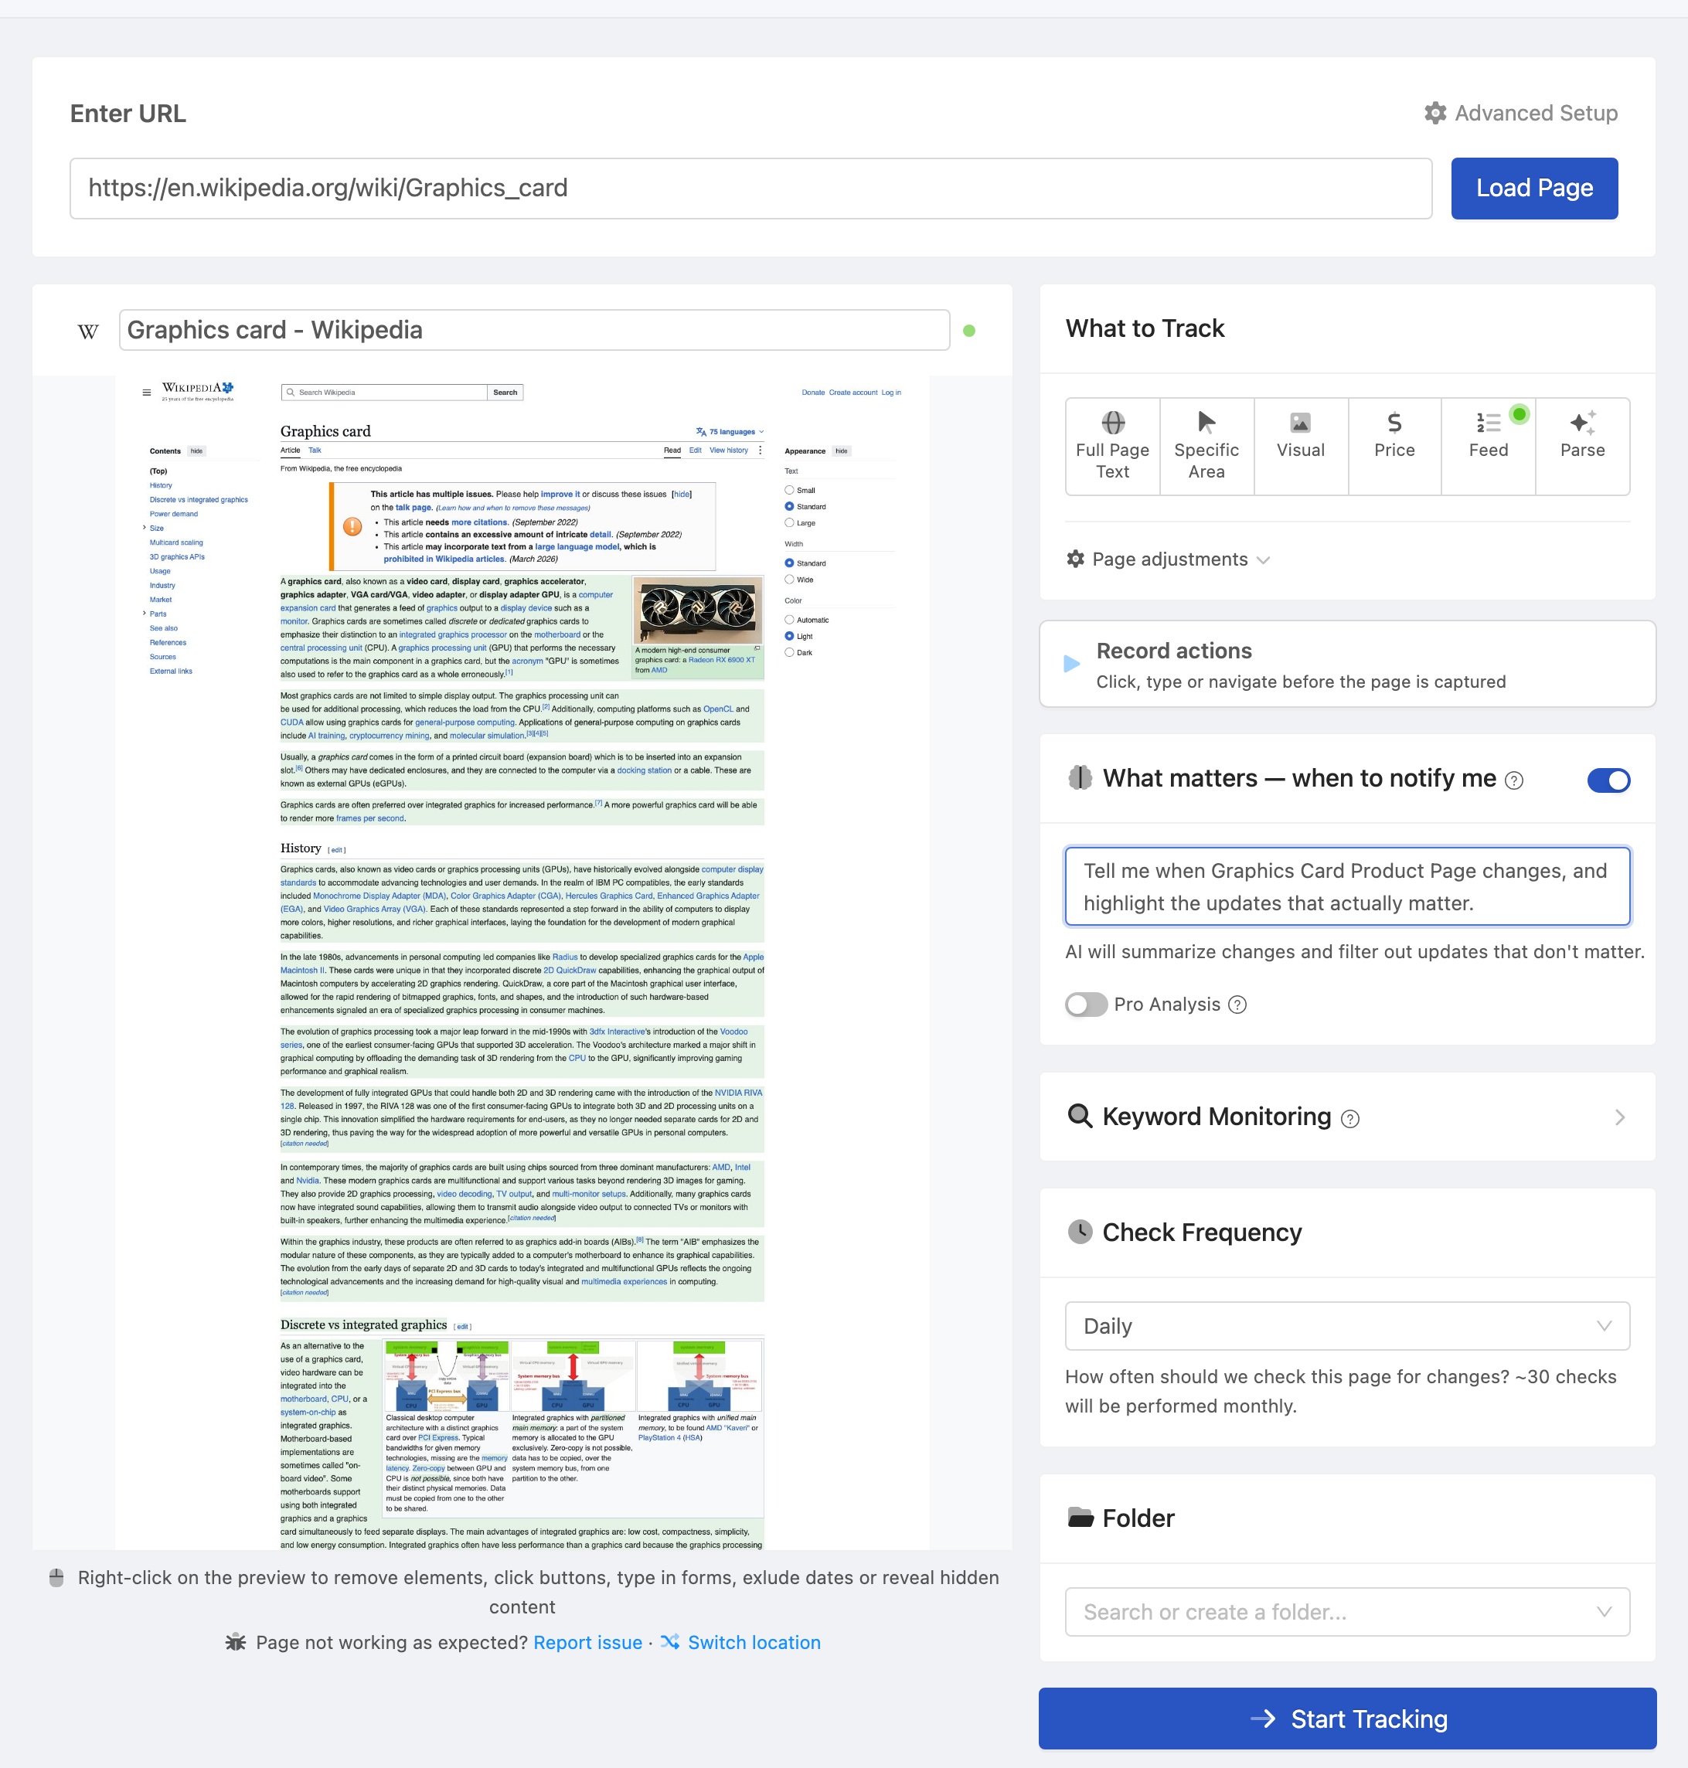1688x1768 pixels.
Task: Choose the Parse sparkle icon option
Action: click(x=1582, y=422)
